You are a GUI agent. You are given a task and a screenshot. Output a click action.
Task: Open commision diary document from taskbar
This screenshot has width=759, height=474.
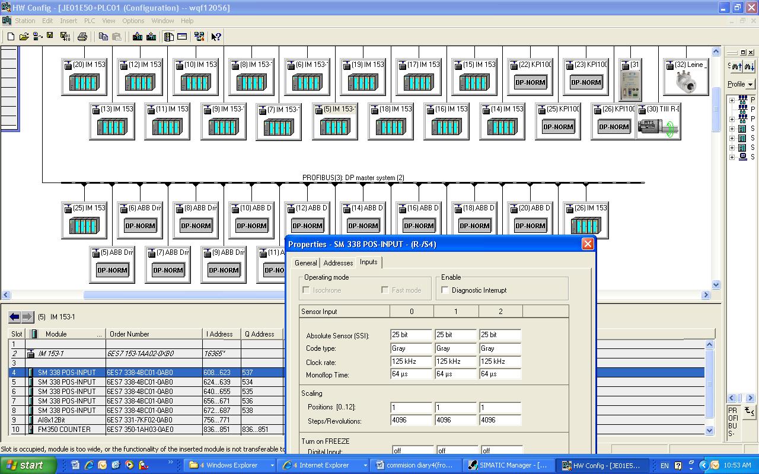[x=417, y=465]
